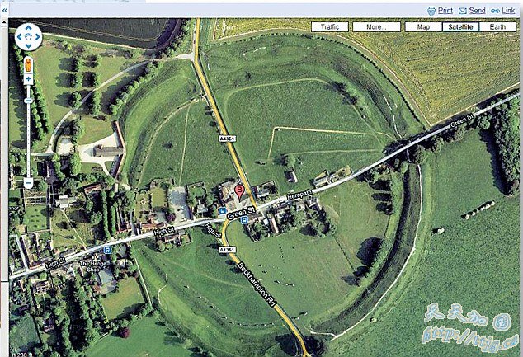
Task: Click the zoom slider handle
Action: click(x=28, y=100)
